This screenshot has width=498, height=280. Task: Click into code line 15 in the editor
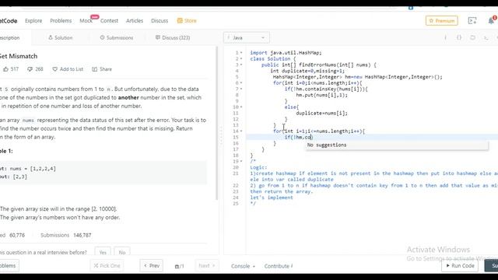coord(372,137)
